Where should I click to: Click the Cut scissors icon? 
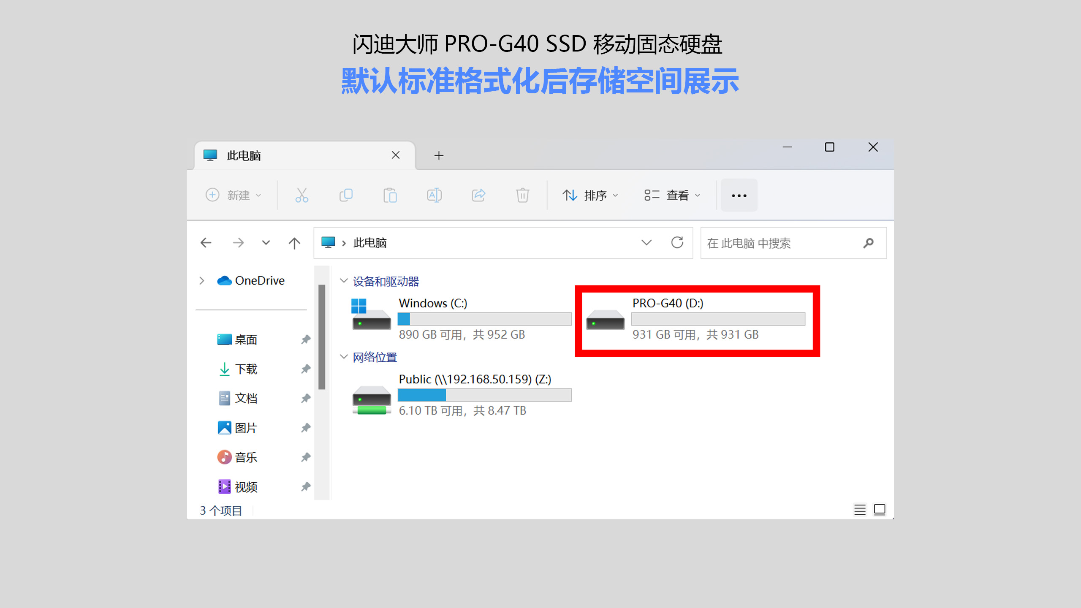pos(301,195)
